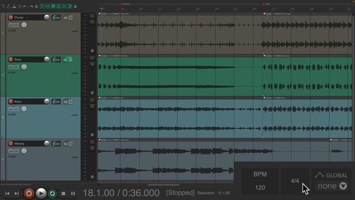Open a project with the toolbar icon
This screenshot has width=355, height=200.
[x=9, y=6]
